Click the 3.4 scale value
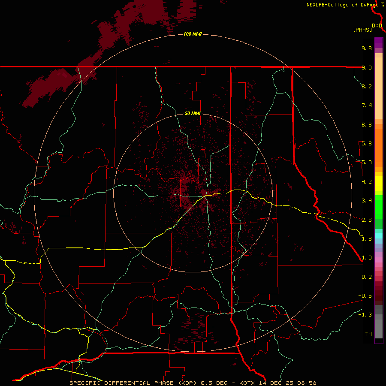The image size is (386, 386). 367,201
